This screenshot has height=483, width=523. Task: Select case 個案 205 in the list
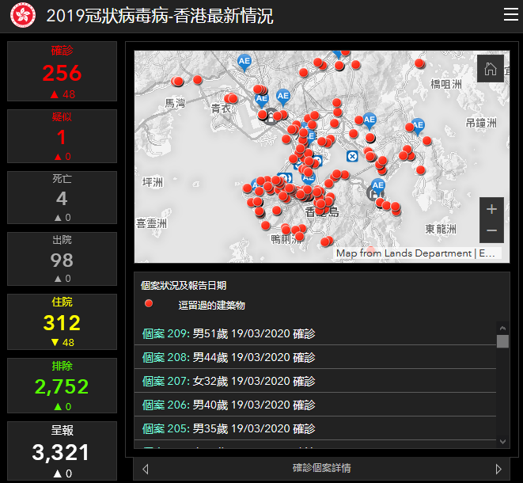coord(229,429)
